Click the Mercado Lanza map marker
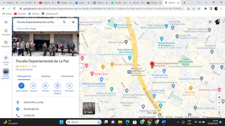 pos(126,42)
